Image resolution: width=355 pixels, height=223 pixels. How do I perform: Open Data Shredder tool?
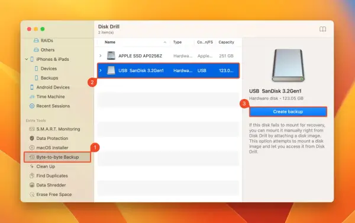(x=51, y=185)
